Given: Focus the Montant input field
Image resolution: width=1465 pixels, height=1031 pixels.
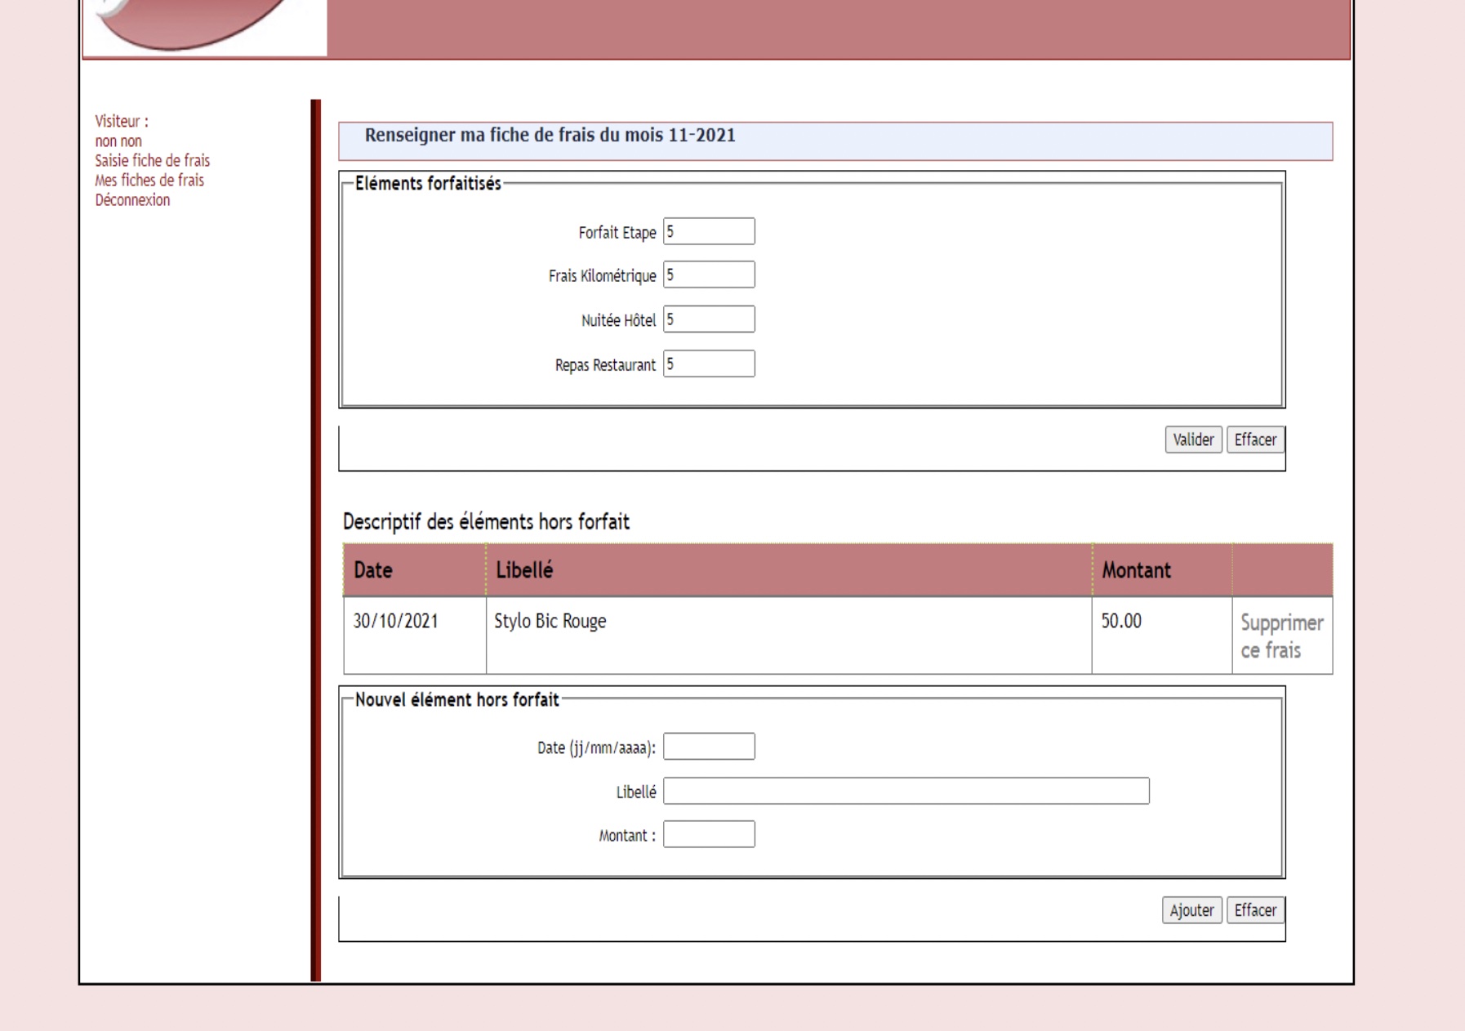Looking at the screenshot, I should click(709, 834).
